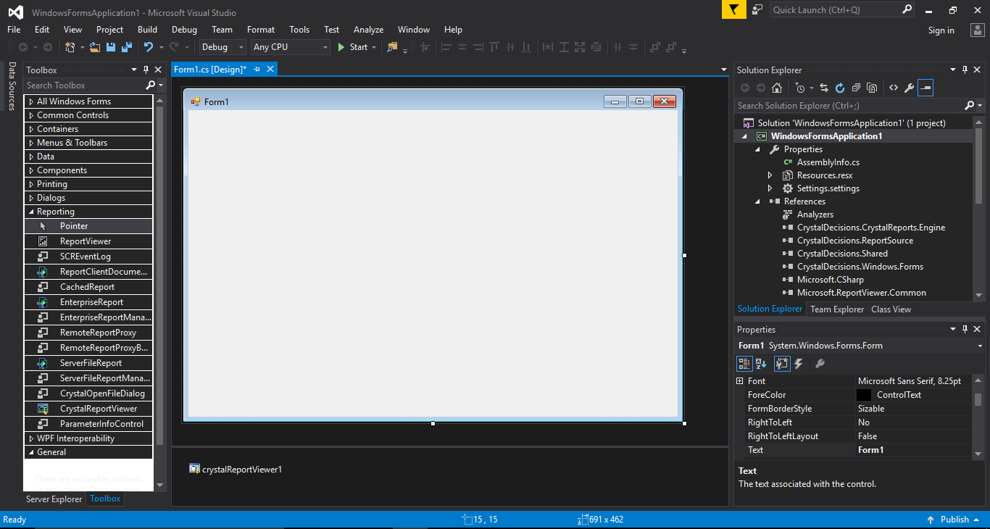This screenshot has height=529, width=990.
Task: Select CrystalDecisions.Shared reference
Action: click(x=842, y=254)
